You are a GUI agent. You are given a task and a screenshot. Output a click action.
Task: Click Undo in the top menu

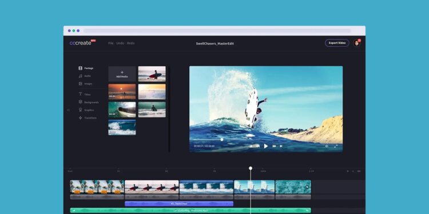coord(120,43)
